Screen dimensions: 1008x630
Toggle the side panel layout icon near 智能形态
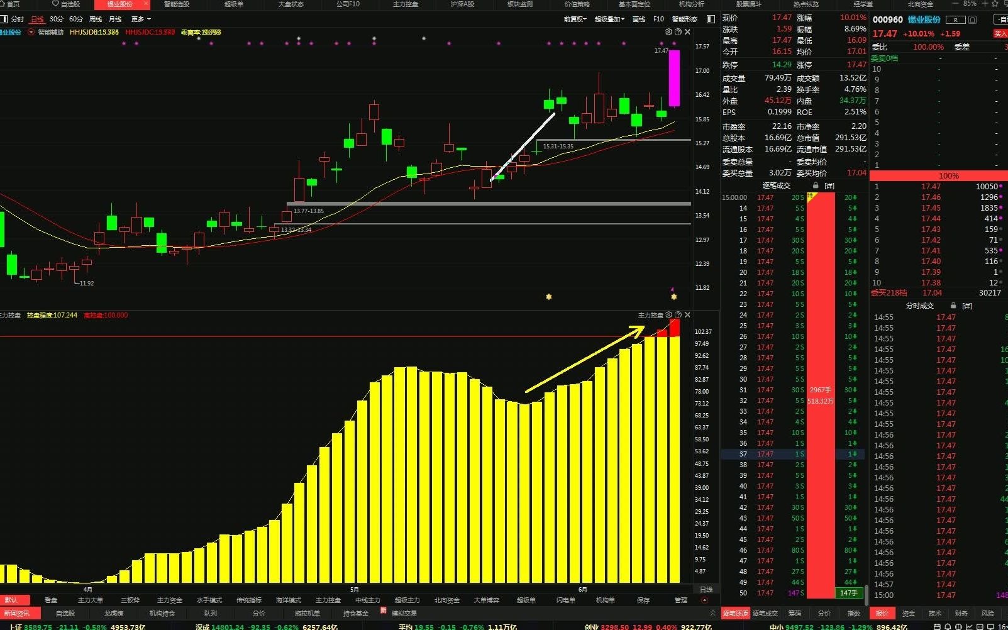(x=711, y=19)
